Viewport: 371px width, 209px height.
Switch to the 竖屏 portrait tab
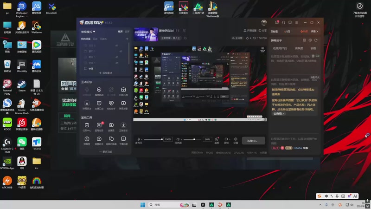click(127, 32)
